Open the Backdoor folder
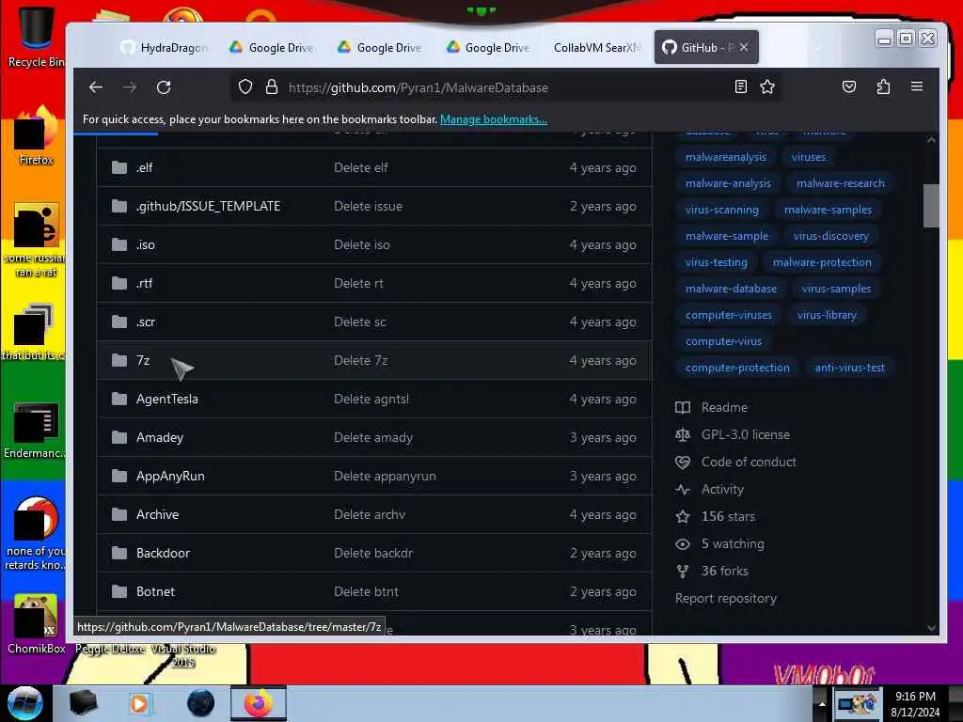 [163, 553]
